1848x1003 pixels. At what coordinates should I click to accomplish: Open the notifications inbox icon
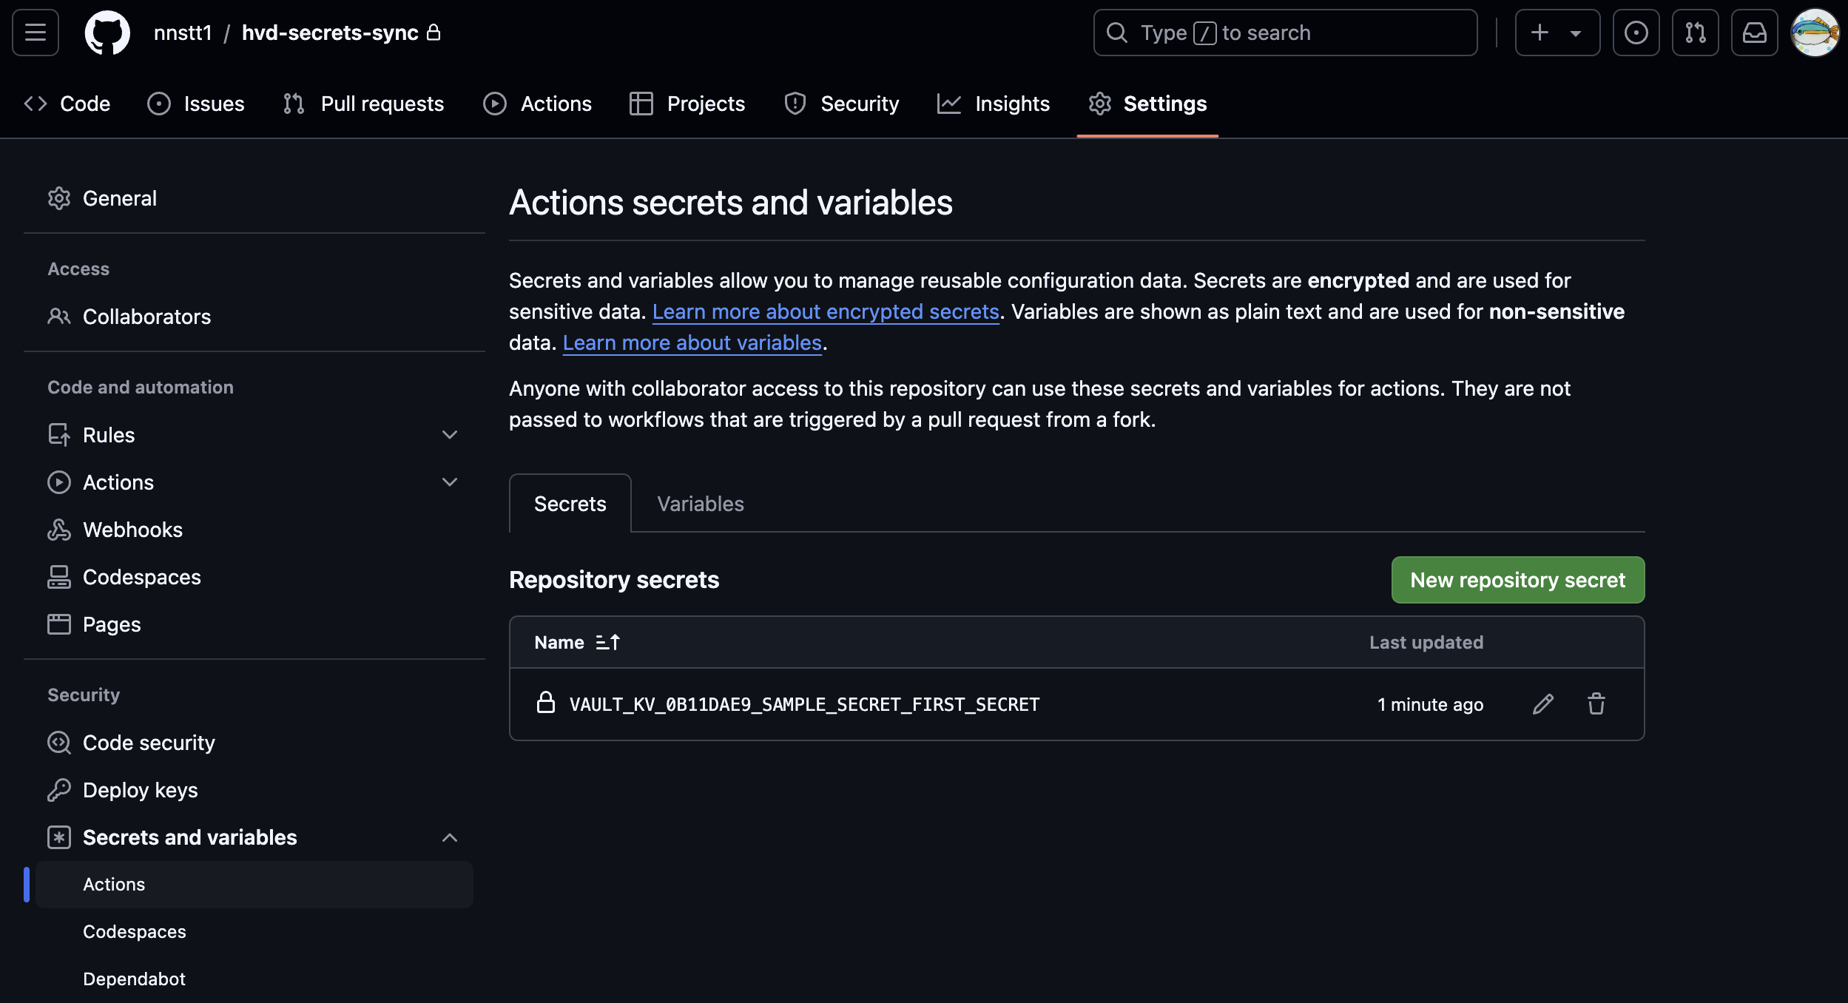[x=1754, y=33]
